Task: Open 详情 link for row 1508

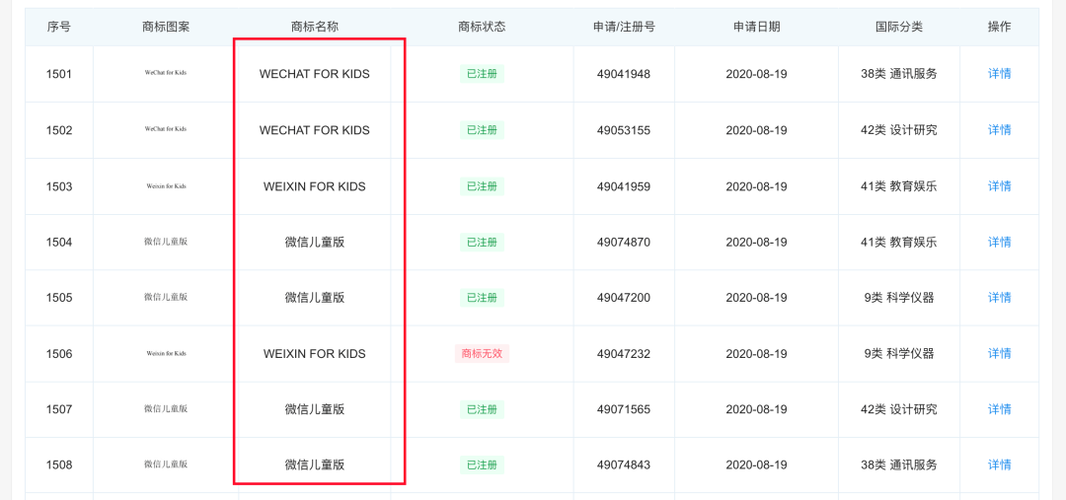Action: click(999, 464)
